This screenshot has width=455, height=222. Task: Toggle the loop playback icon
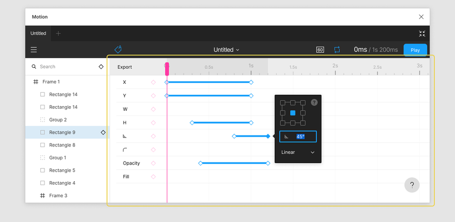pos(337,50)
